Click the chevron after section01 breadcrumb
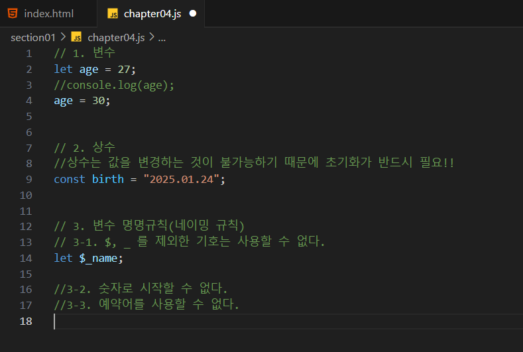 click(63, 37)
